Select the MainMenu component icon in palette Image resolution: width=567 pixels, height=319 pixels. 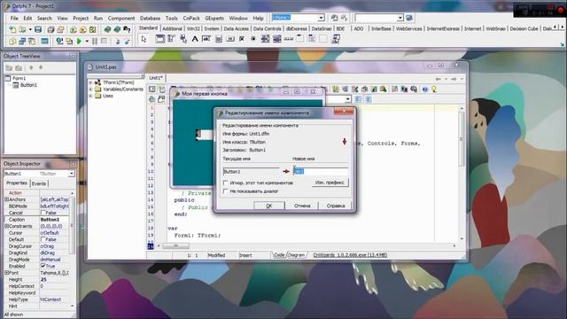171,39
